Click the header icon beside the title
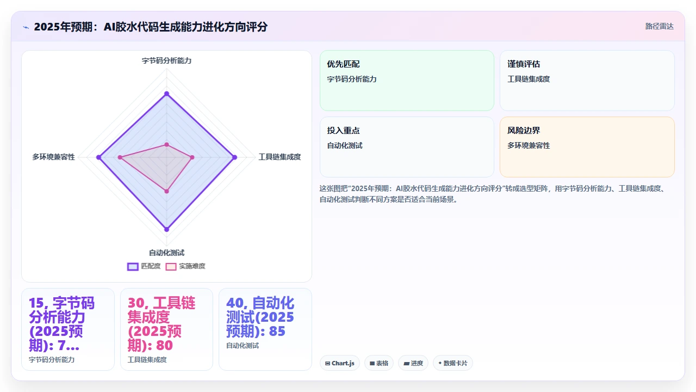This screenshot has width=696, height=392. [26, 27]
